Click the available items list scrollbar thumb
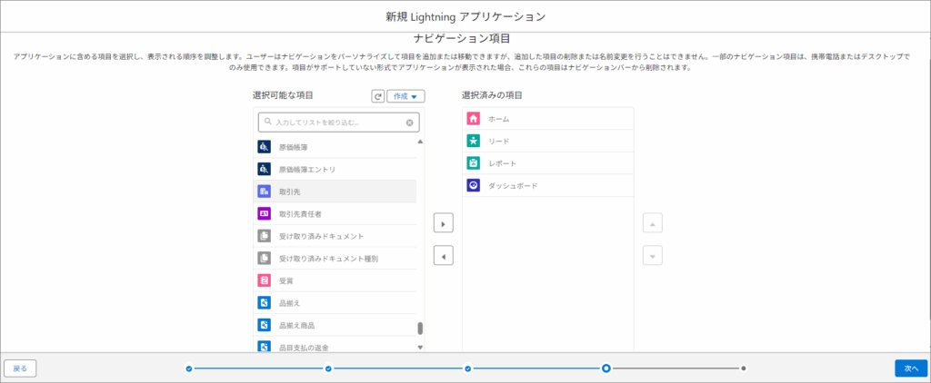This screenshot has width=931, height=383. pos(420,329)
